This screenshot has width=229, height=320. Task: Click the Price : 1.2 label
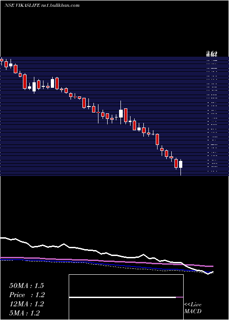click(27, 295)
